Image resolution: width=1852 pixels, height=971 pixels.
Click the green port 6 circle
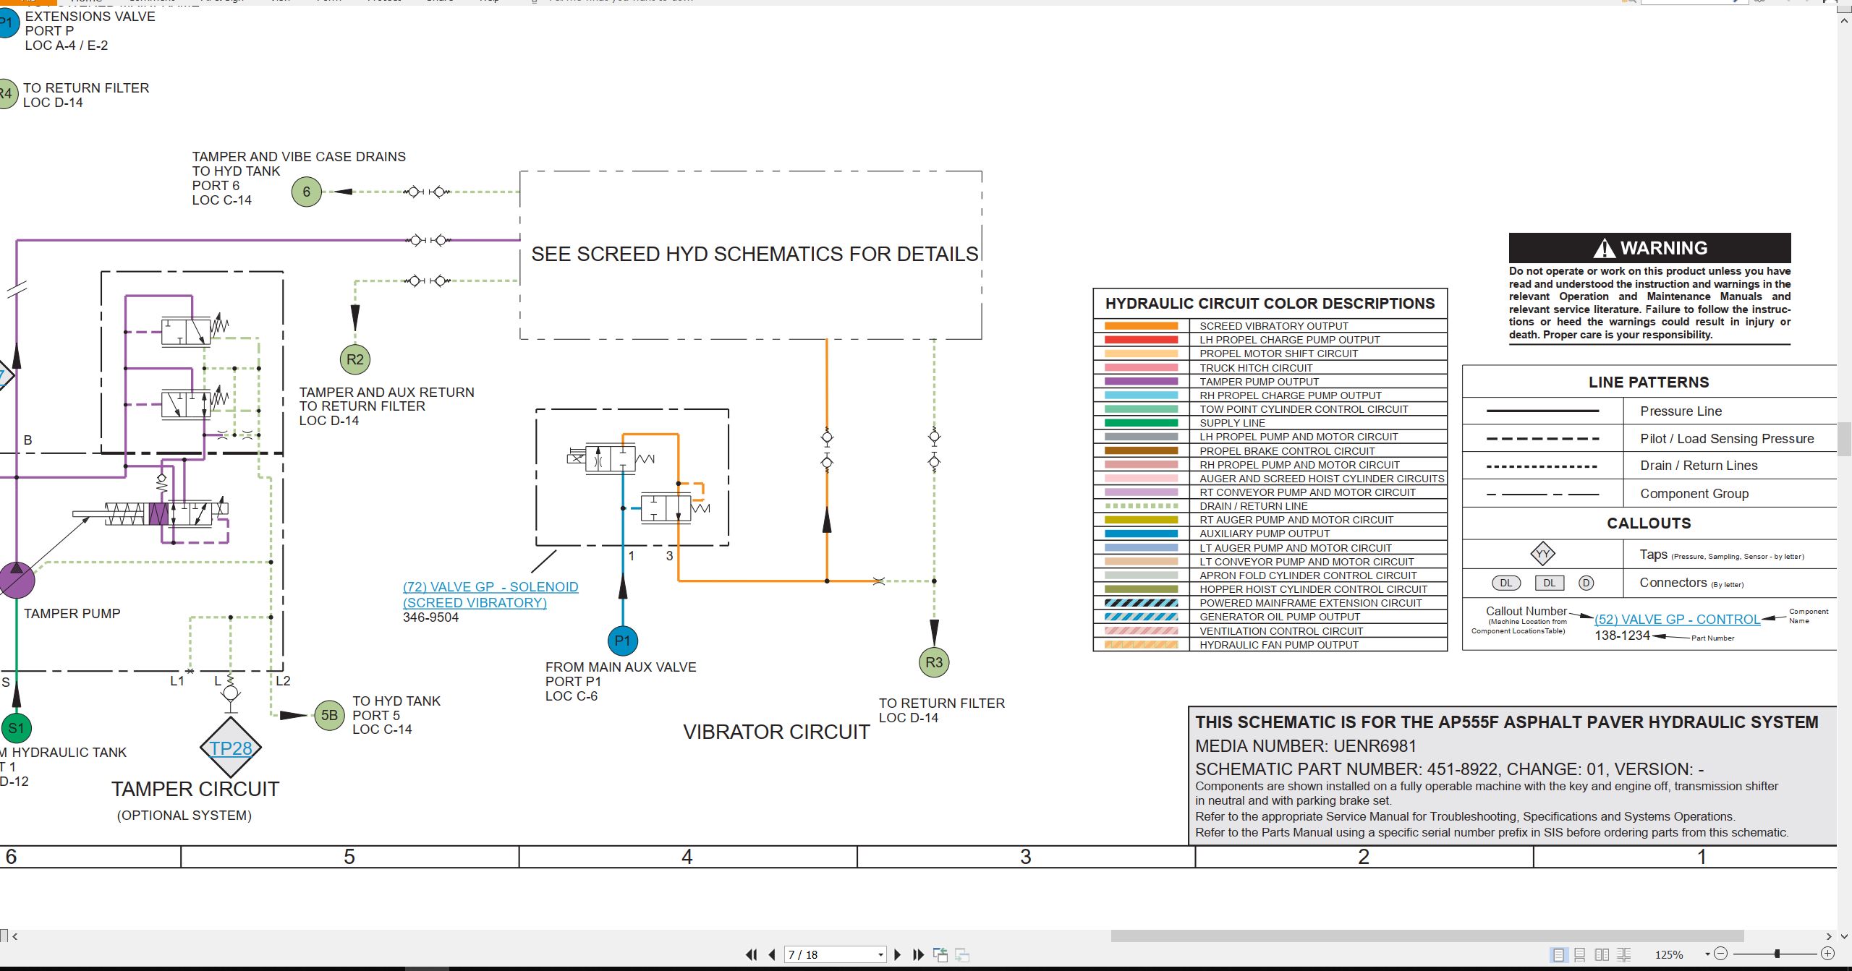pos(307,192)
